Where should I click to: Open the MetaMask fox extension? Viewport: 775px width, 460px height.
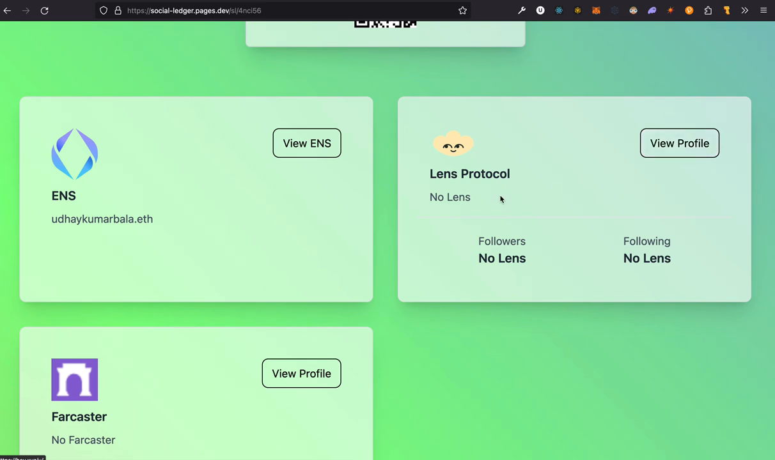pyautogui.click(x=596, y=11)
